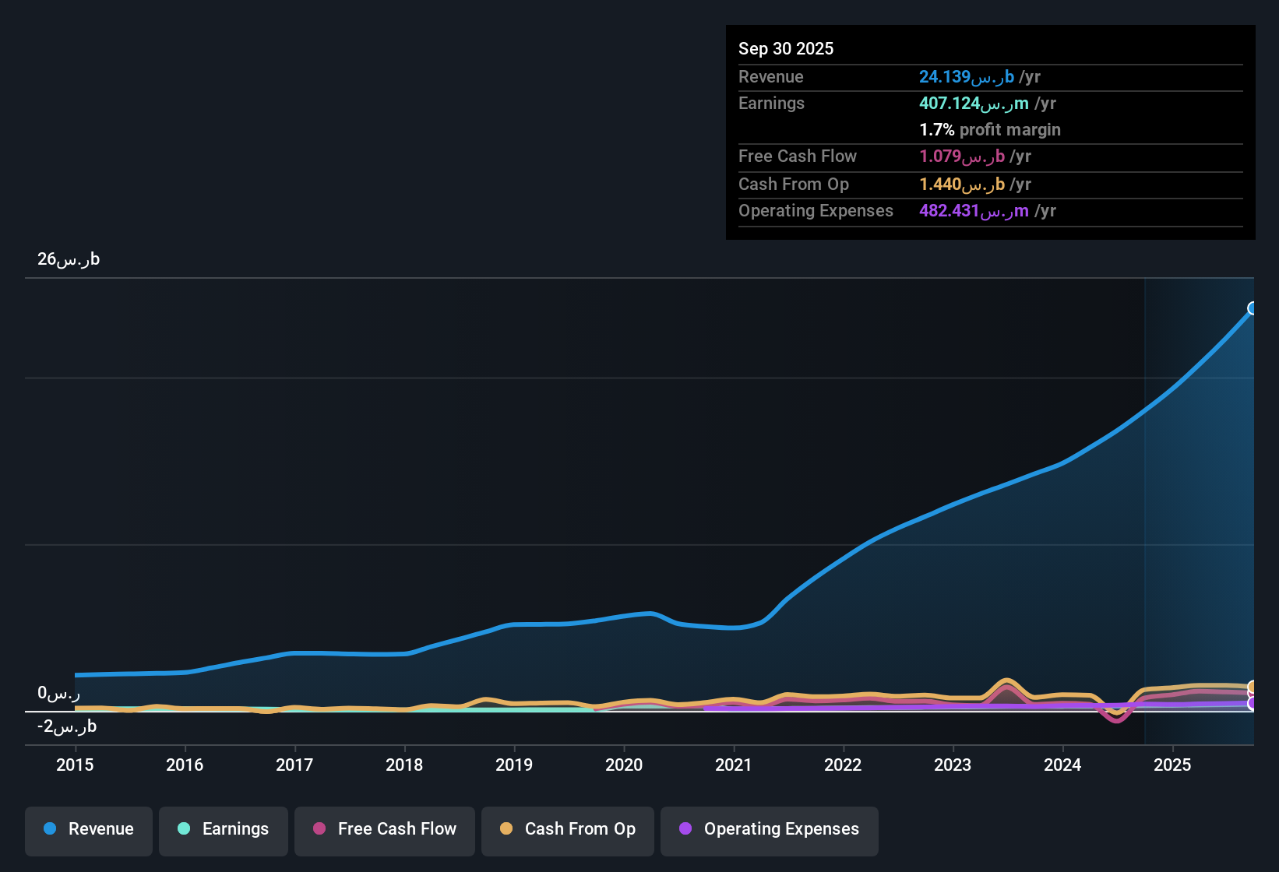This screenshot has width=1279, height=872.
Task: Select the 2020 axis label
Action: click(623, 765)
